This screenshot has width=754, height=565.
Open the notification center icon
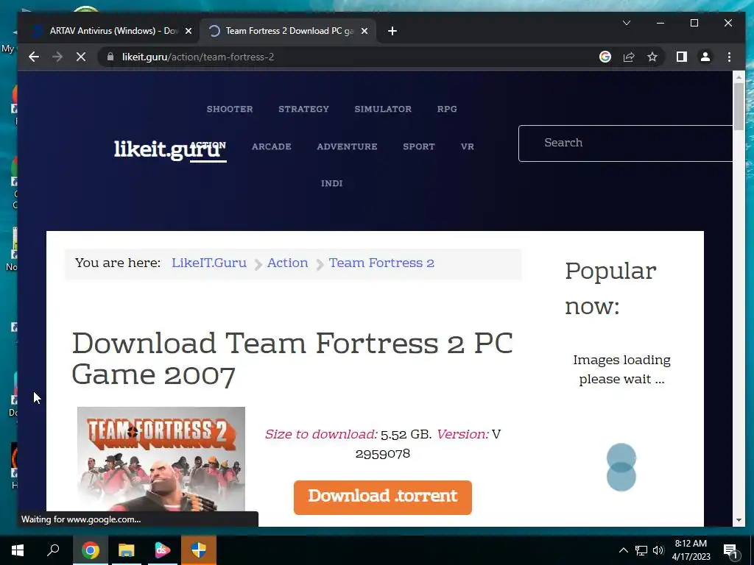(x=731, y=550)
